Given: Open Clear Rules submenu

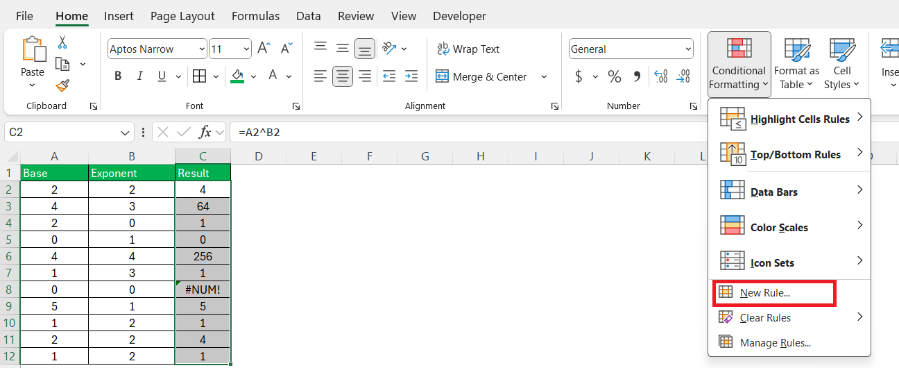Looking at the screenshot, I should [x=789, y=317].
